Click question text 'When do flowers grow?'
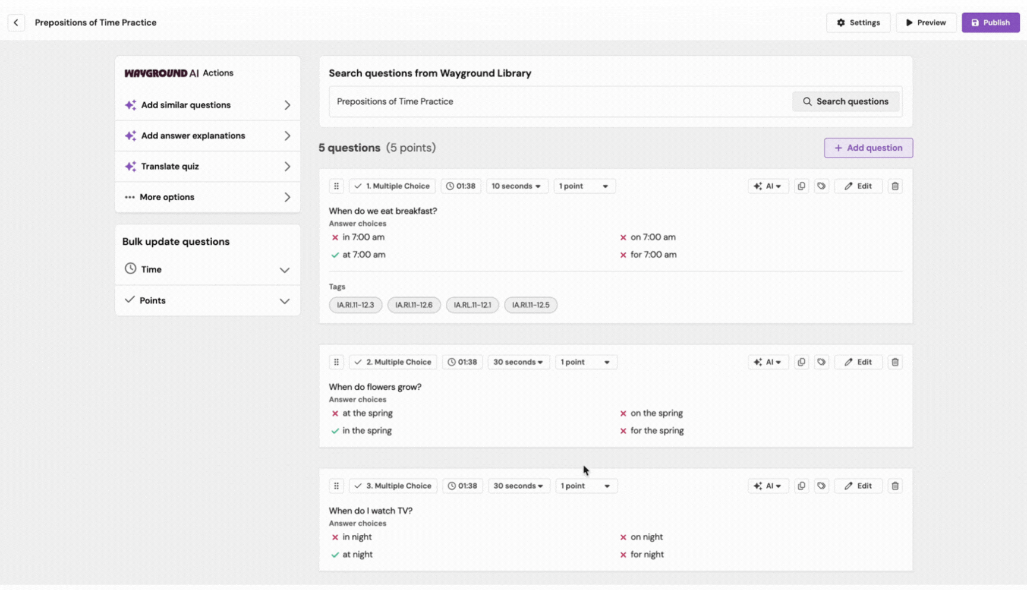The height and width of the screenshot is (590, 1027). tap(375, 387)
